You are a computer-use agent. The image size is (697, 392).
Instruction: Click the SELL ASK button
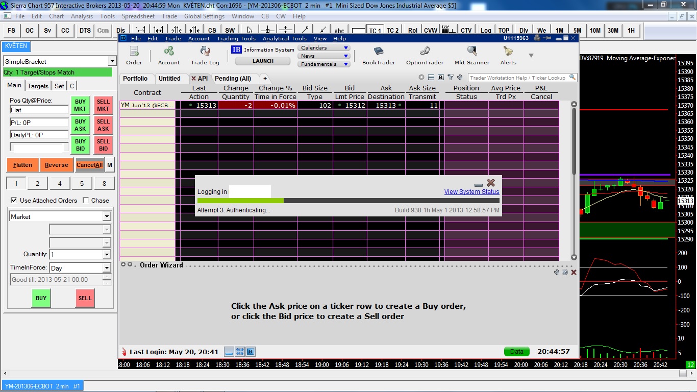tap(103, 125)
